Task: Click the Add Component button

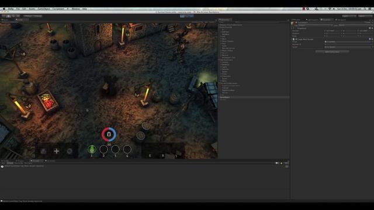Action: [x=333, y=51]
